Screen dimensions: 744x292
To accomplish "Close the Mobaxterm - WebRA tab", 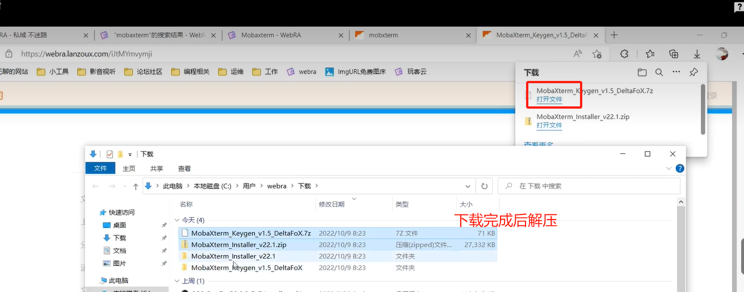I will (x=341, y=35).
